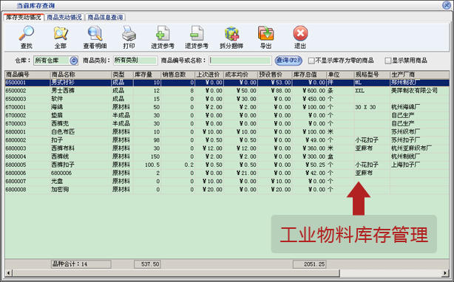The width and height of the screenshot is (454, 282).
Task: Select row 6500001 男式衬衫
Action: 227,83
